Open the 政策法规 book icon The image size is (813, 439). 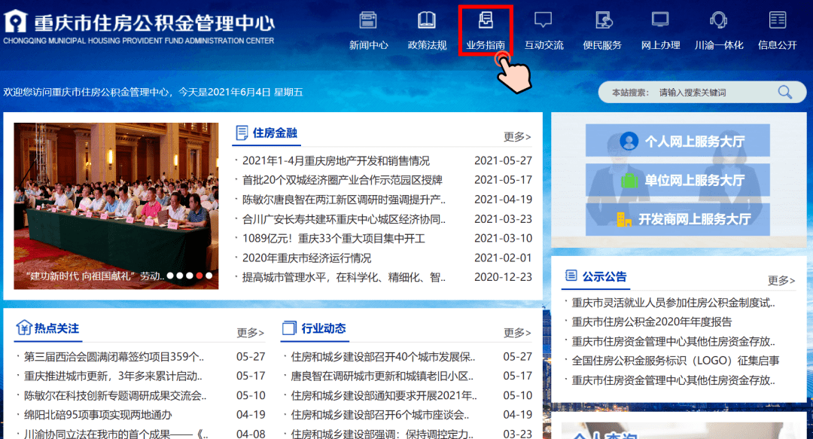click(427, 20)
